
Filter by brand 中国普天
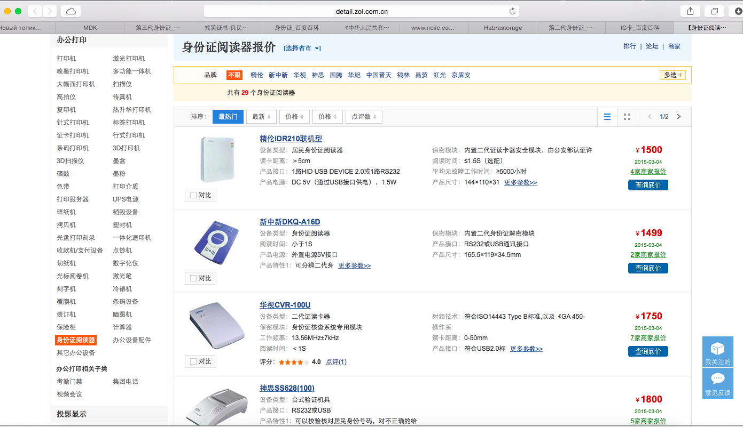click(379, 75)
